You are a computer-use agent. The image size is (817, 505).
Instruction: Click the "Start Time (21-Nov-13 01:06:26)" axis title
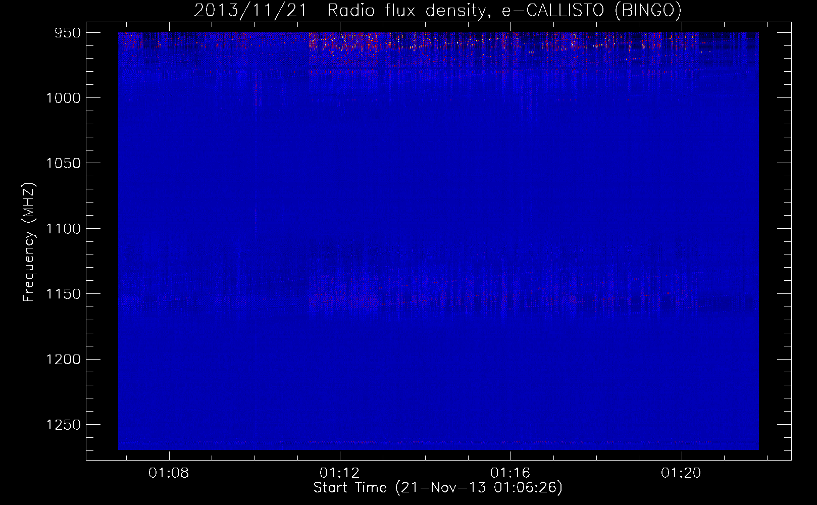(x=438, y=488)
